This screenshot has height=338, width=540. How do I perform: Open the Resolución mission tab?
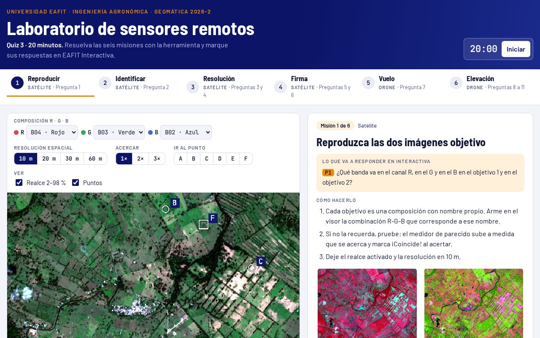[x=226, y=87]
